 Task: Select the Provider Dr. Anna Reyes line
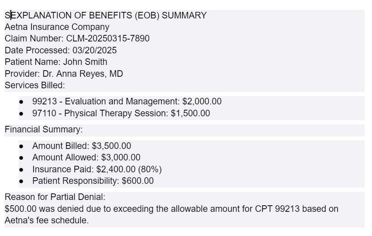click(64, 74)
